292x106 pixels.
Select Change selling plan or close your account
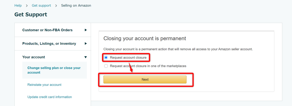[54, 70]
